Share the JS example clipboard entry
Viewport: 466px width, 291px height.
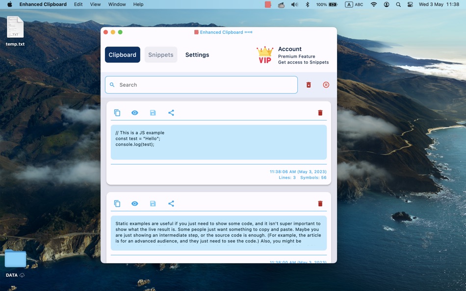pyautogui.click(x=171, y=113)
